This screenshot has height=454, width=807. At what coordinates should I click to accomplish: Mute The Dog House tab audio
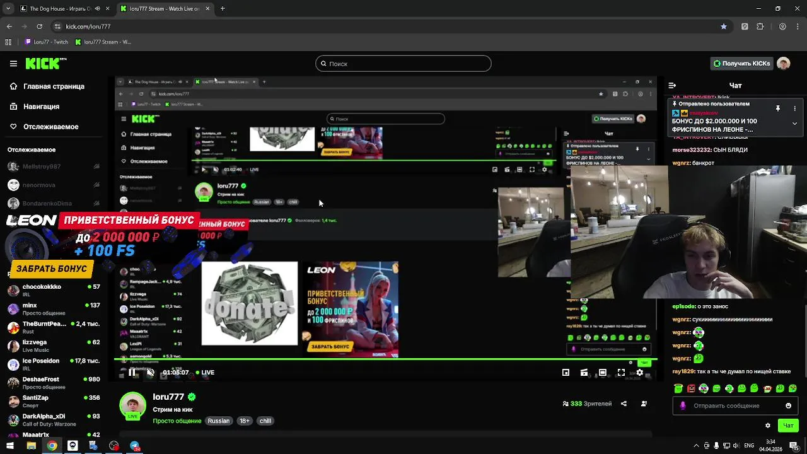(x=97, y=9)
